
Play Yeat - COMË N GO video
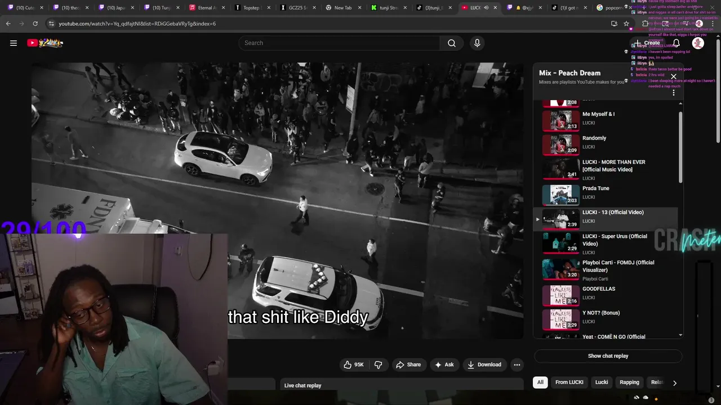606,336
